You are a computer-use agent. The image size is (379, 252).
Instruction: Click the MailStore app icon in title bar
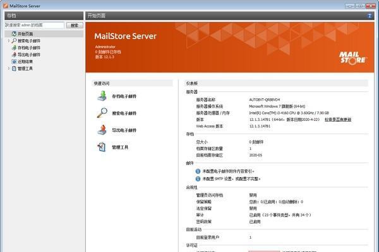pos(6,6)
